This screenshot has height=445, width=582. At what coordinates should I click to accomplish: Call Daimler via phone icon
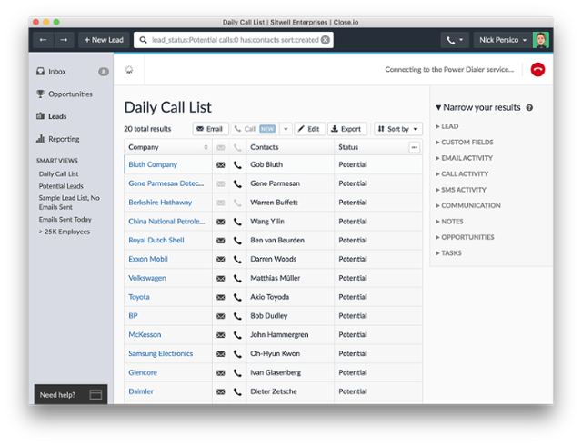(237, 391)
